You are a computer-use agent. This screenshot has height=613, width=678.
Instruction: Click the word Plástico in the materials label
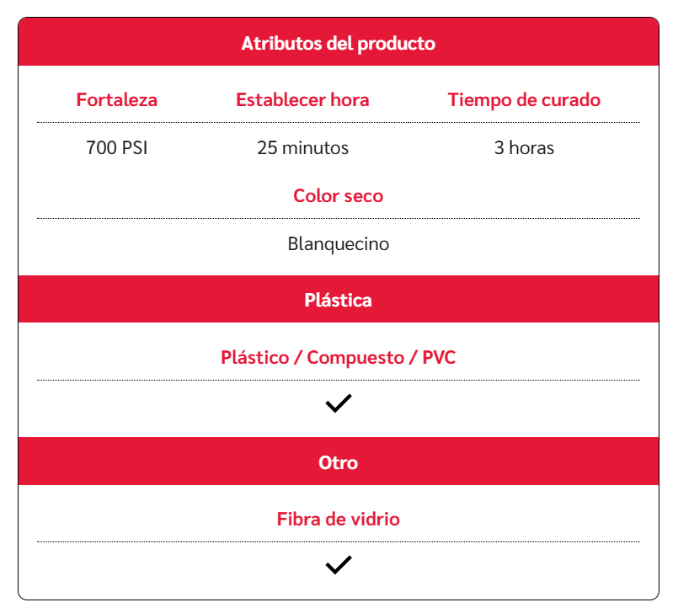point(254,357)
